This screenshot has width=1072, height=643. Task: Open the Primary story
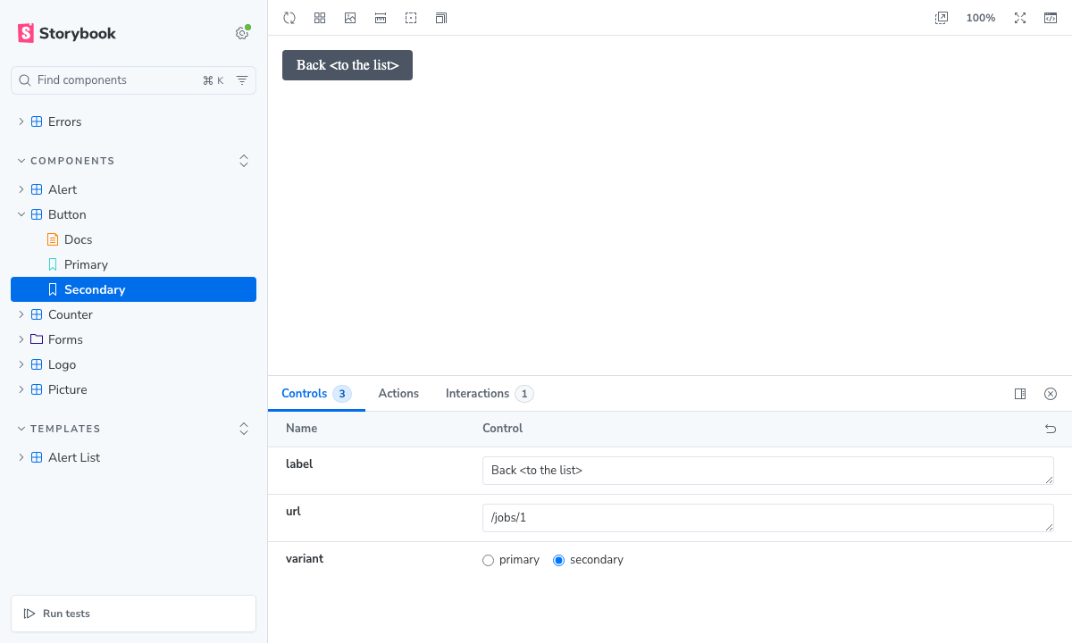click(133, 264)
